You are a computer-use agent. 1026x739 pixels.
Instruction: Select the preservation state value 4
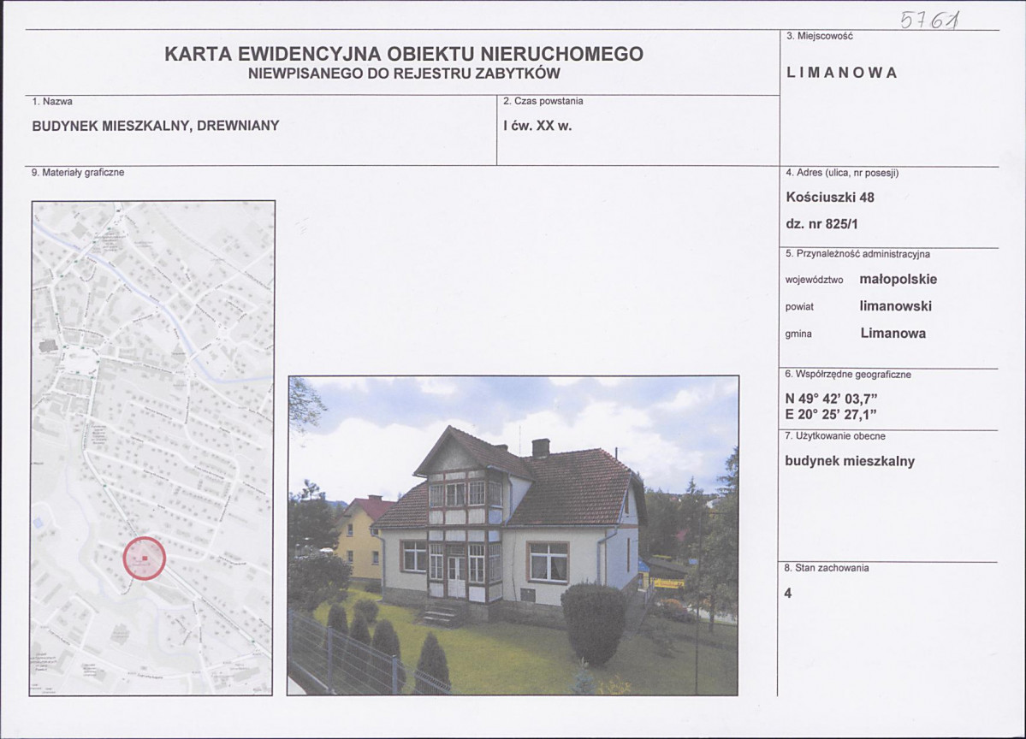[788, 593]
